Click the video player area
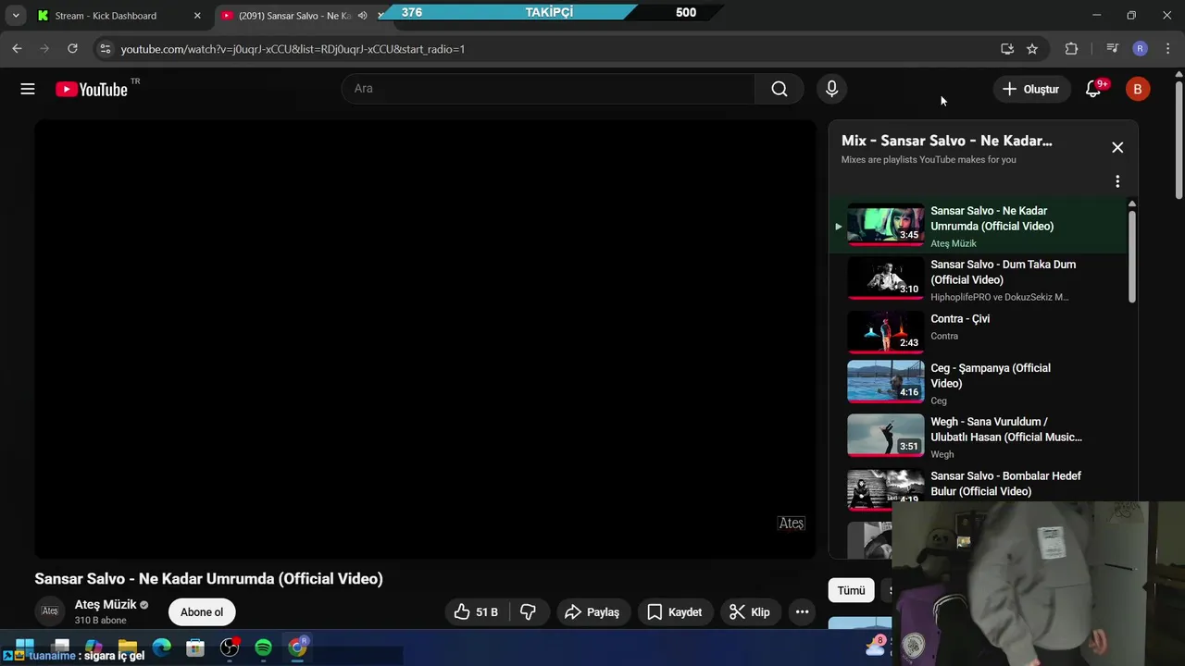Viewport: 1185px width, 666px height. pos(426,339)
